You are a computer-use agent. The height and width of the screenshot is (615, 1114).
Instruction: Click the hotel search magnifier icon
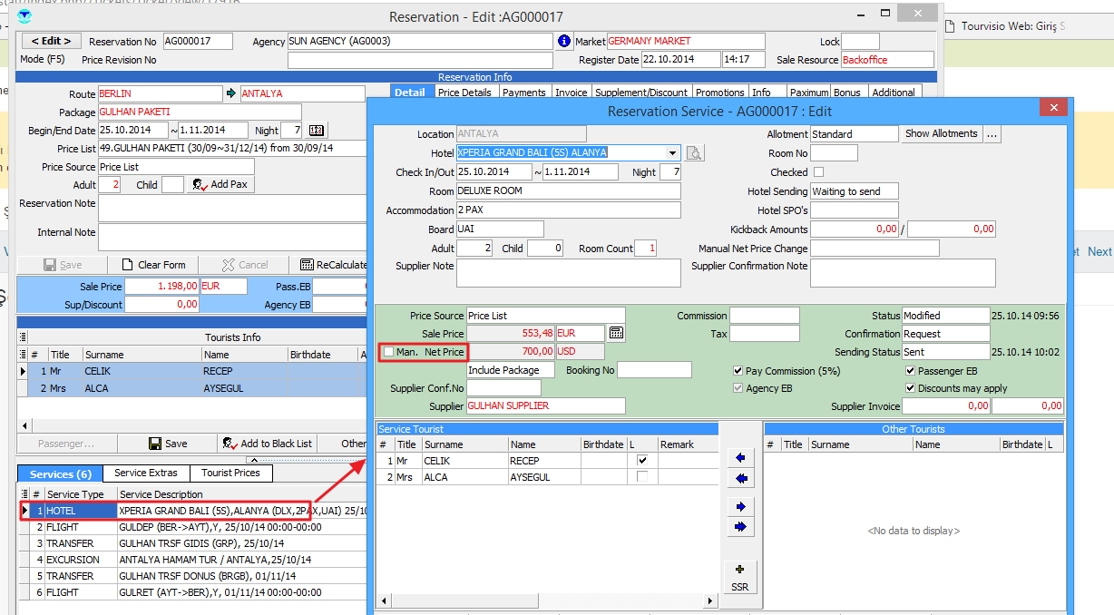click(695, 153)
